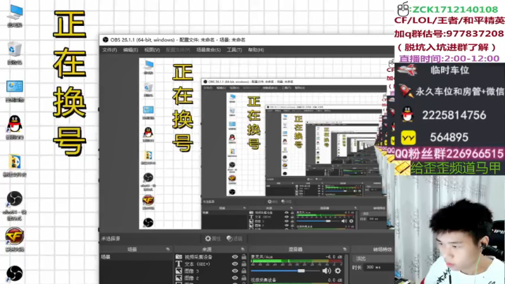505x284 pixels.
Task: Open the 工具(T) menu
Action: point(234,50)
